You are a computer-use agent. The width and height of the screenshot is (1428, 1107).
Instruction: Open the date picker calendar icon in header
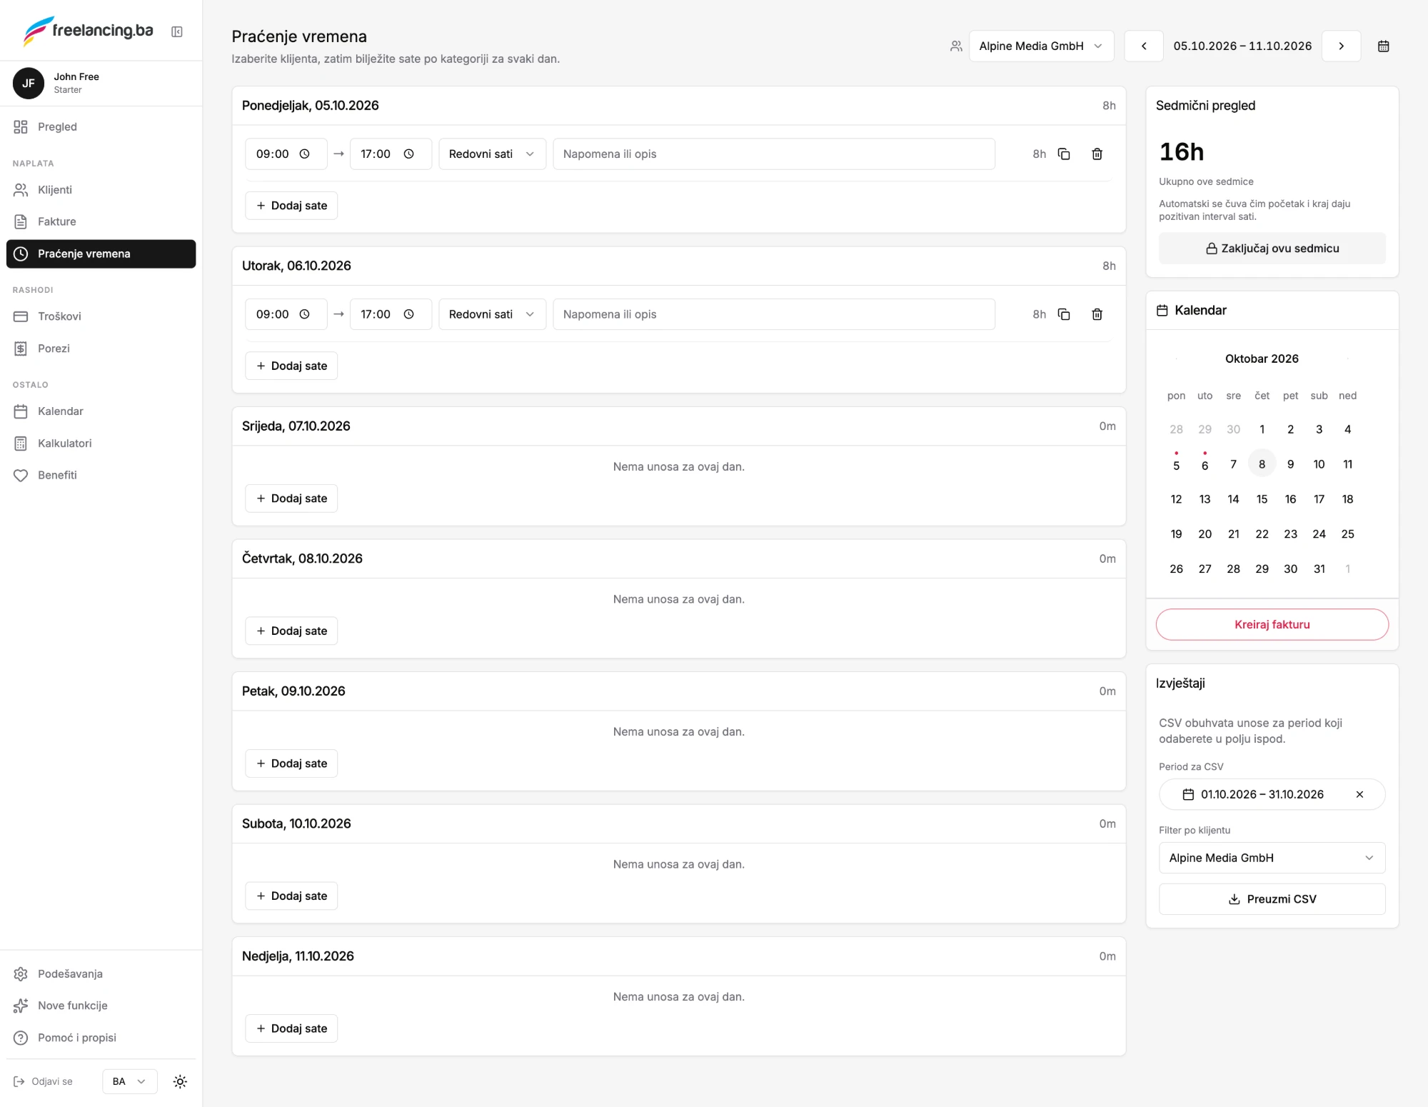(x=1383, y=46)
